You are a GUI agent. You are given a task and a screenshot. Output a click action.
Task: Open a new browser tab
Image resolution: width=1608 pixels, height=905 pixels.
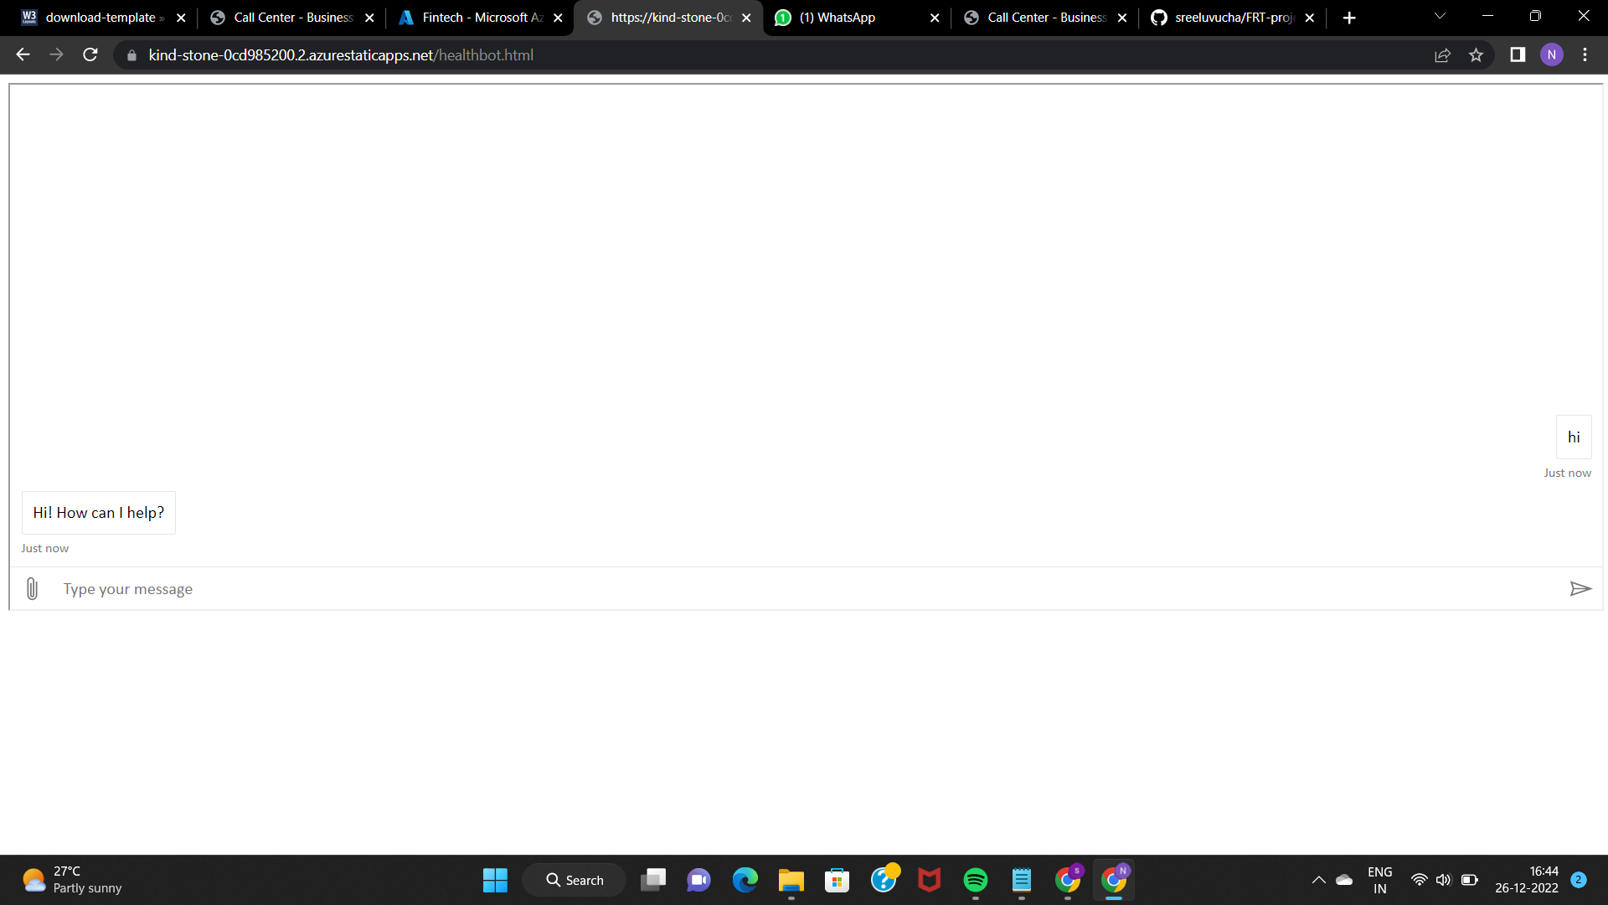(x=1349, y=18)
